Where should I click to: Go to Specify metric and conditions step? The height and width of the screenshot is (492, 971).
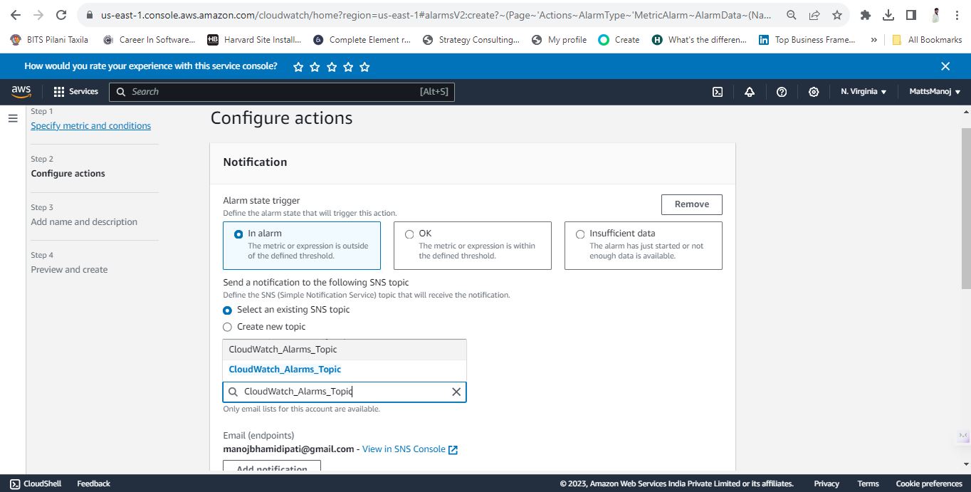91,126
